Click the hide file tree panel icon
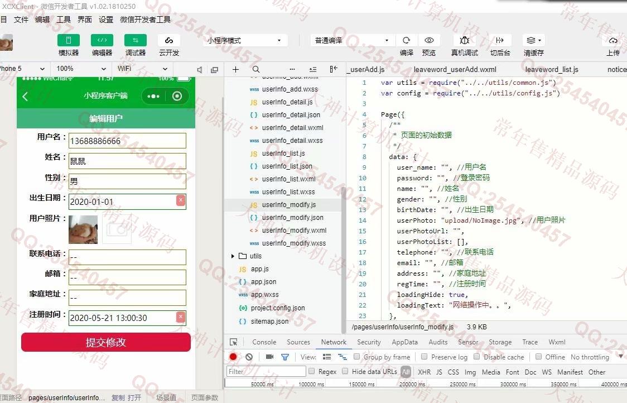Screen dimensions: 627x403 [x=334, y=69]
